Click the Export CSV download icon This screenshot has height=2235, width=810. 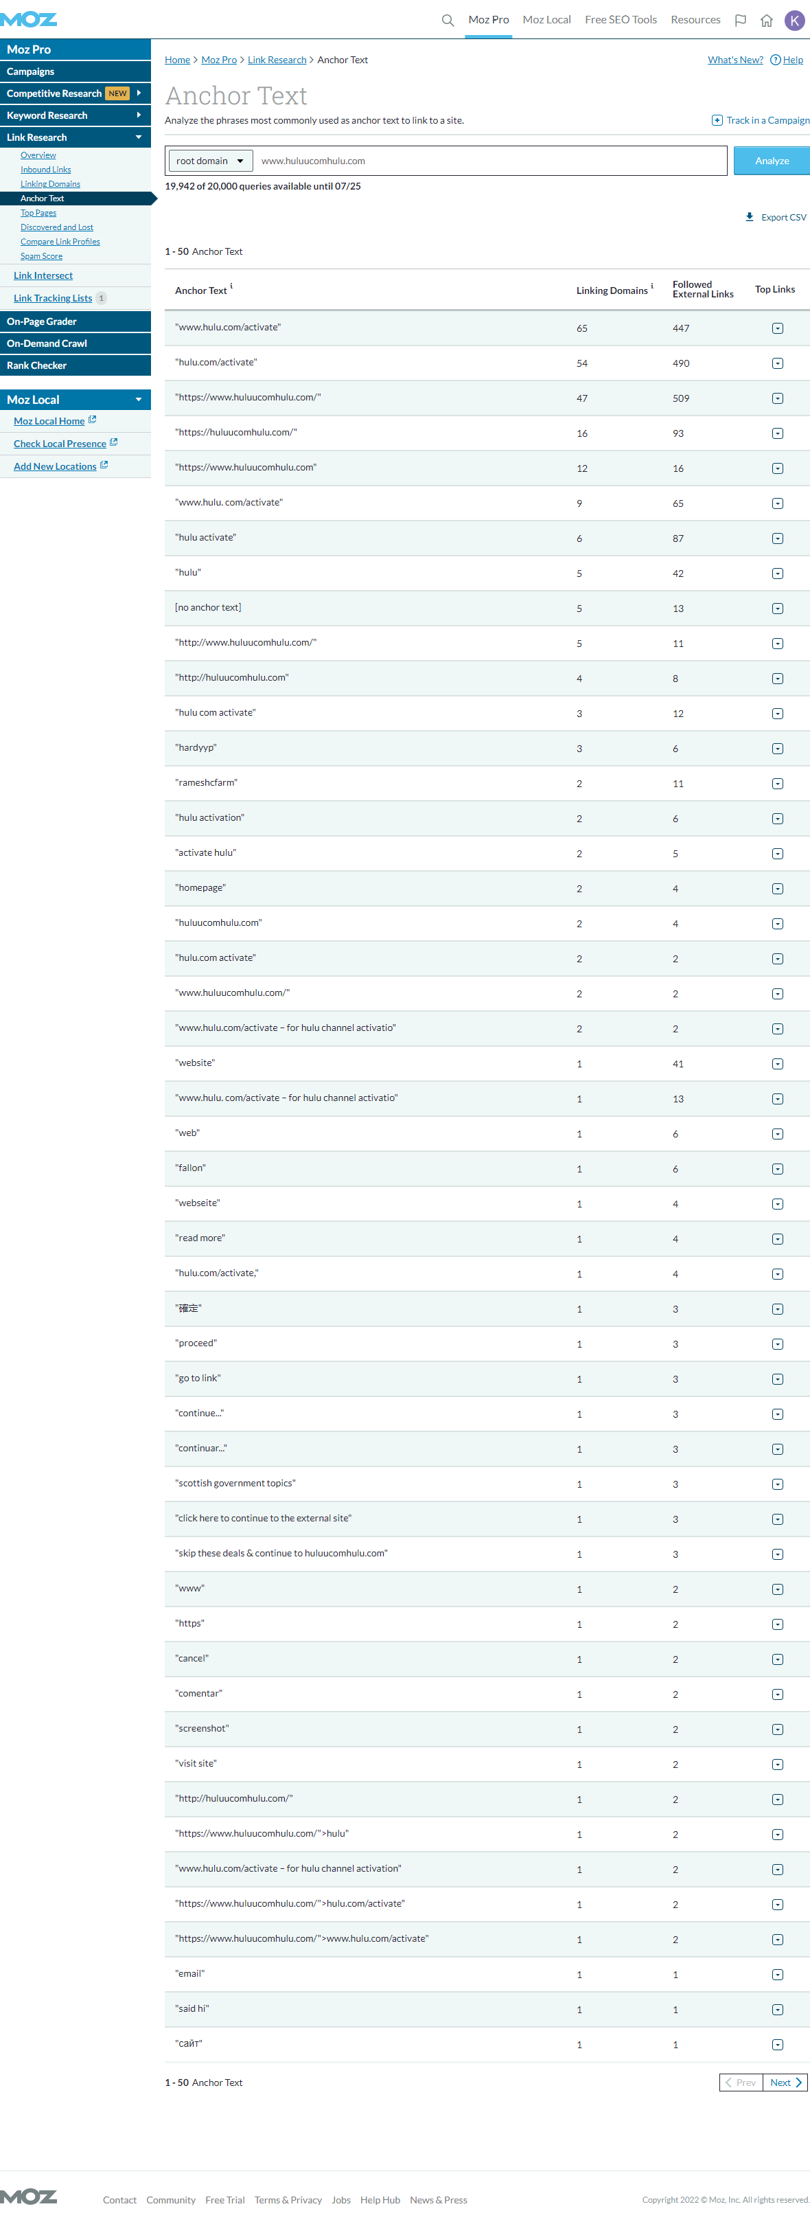750,217
